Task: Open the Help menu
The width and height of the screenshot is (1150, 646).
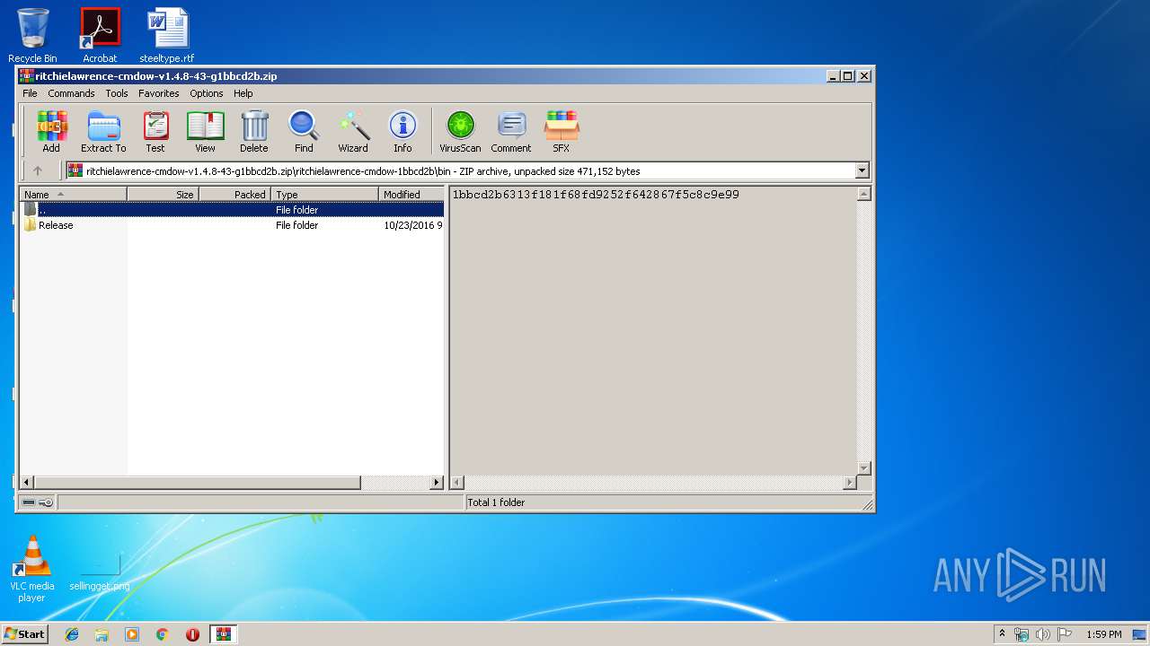Action: (x=243, y=93)
